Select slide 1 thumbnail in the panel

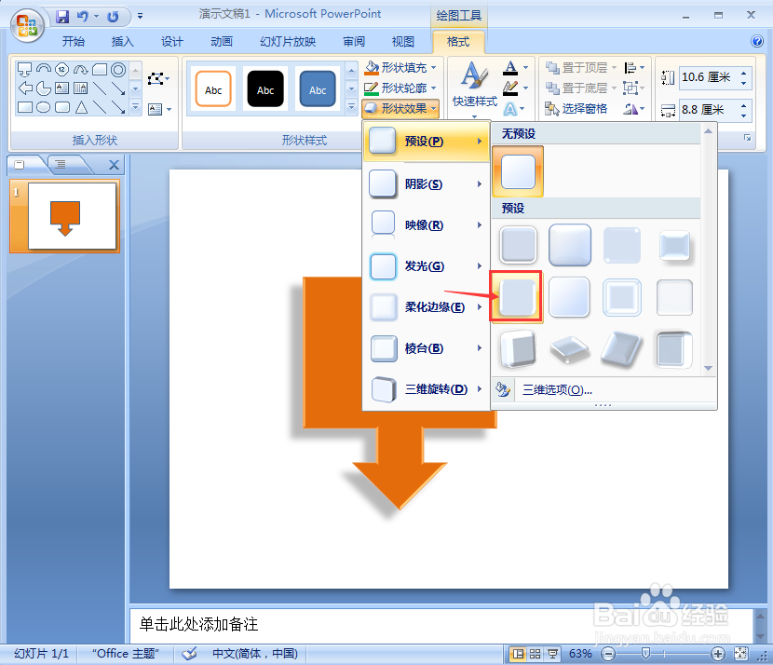[72, 216]
